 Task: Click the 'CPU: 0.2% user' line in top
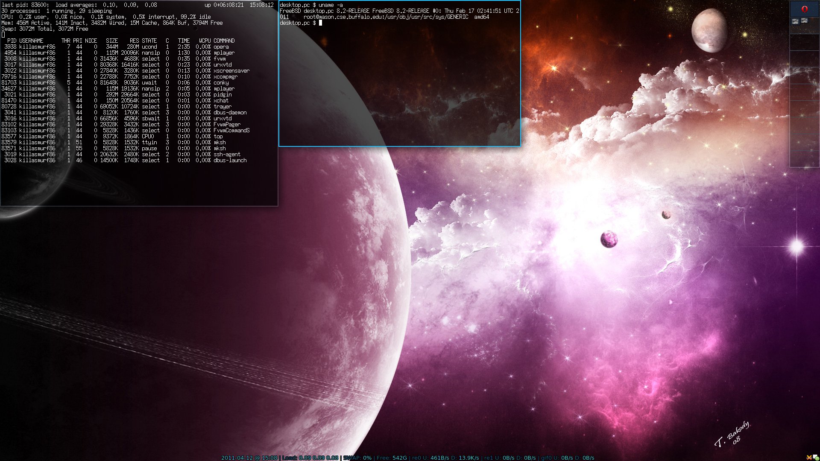click(106, 17)
